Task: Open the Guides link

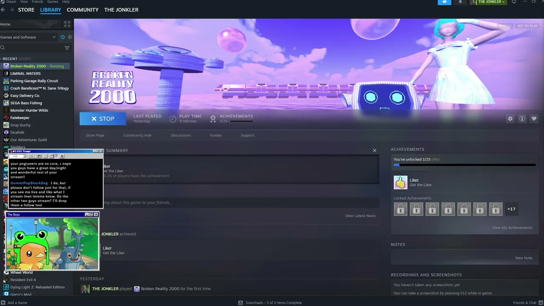Action: [215, 135]
